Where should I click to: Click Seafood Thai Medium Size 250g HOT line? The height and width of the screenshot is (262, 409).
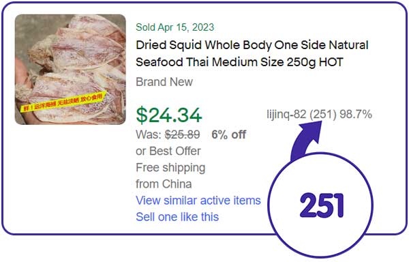point(239,62)
